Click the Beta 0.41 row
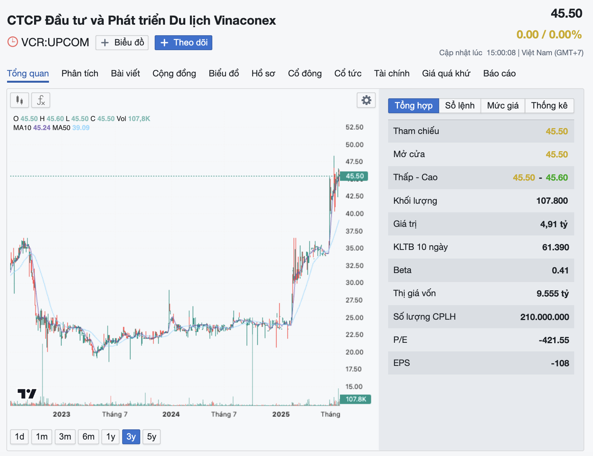The width and height of the screenshot is (593, 456). 481,270
